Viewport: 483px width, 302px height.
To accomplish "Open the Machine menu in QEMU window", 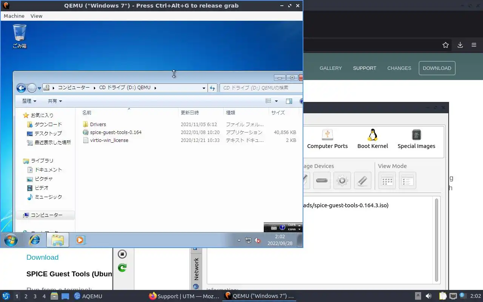I will coord(14,16).
